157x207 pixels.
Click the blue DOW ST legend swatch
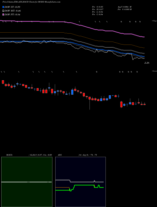(x=3, y=7)
